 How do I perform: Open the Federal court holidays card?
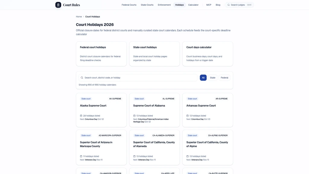(101, 54)
